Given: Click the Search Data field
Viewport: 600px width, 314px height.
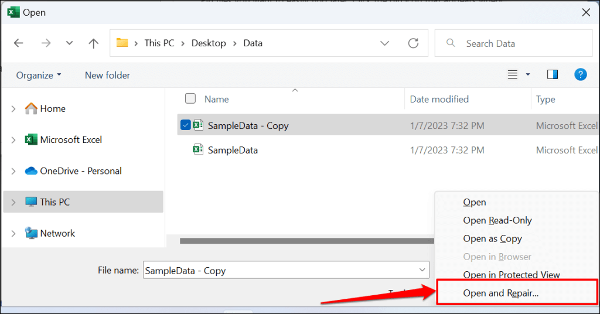Looking at the screenshot, I should point(513,43).
